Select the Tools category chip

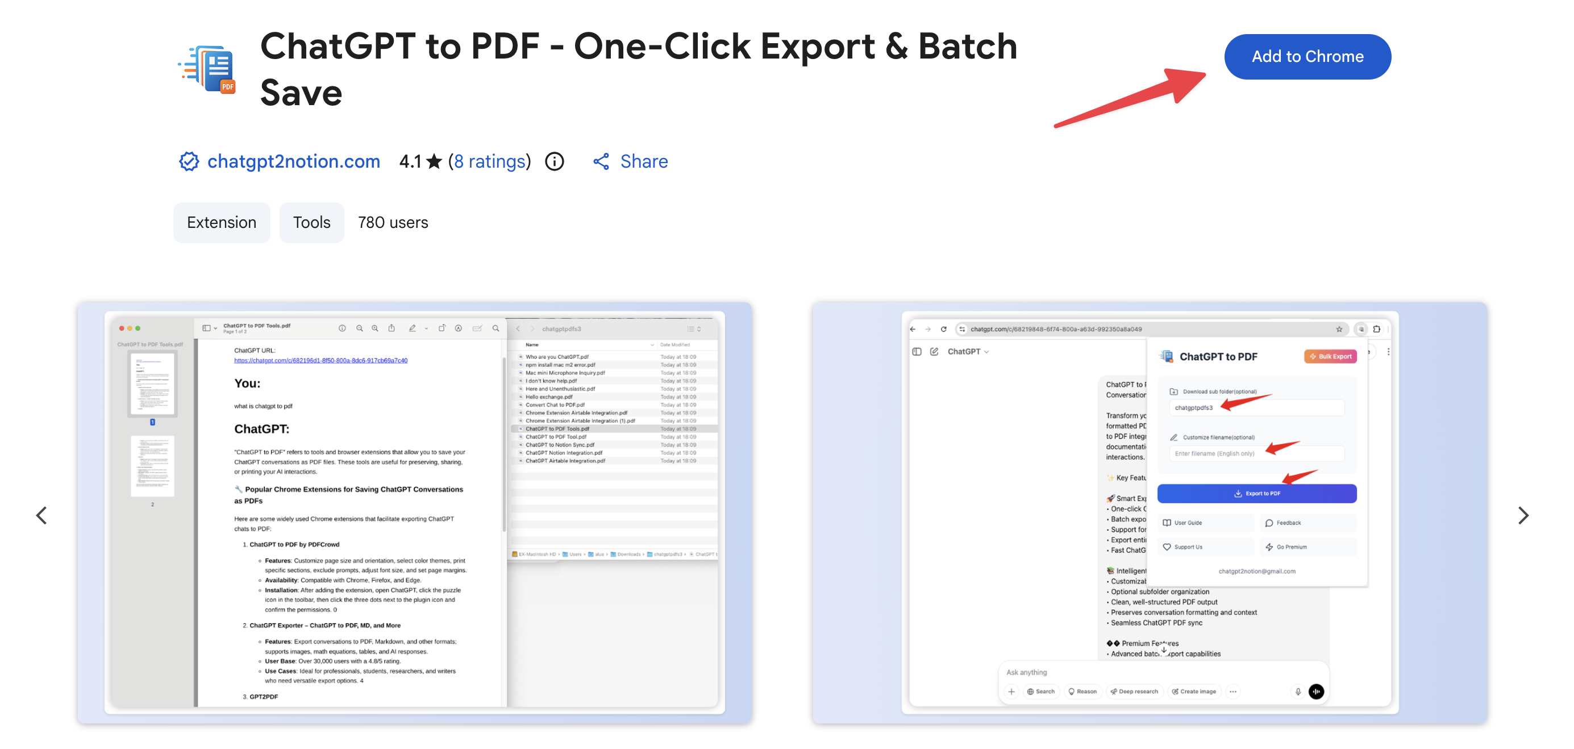[311, 222]
